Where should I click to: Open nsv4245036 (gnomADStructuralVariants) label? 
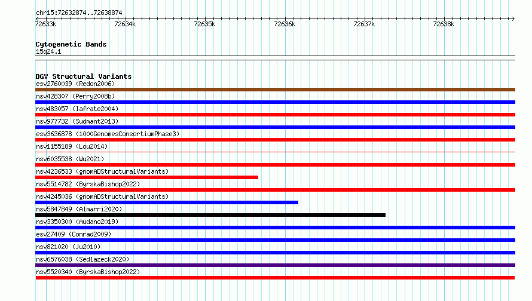pos(102,196)
